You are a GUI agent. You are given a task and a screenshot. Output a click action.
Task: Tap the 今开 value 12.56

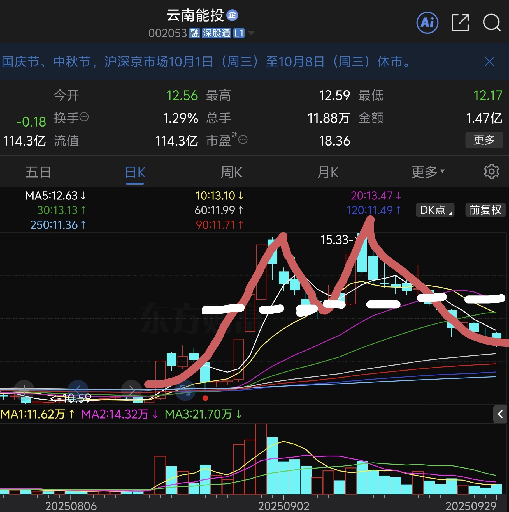[182, 95]
